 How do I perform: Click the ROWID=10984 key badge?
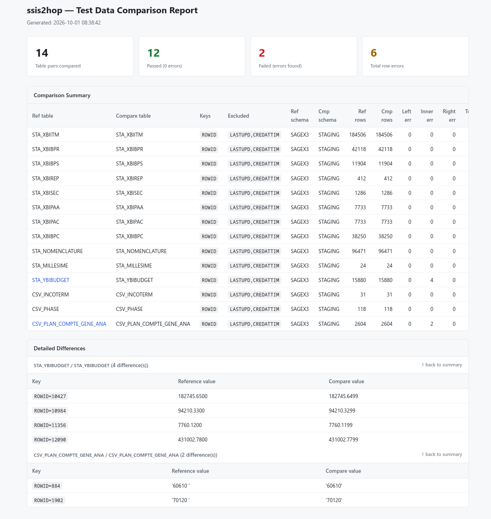tap(50, 411)
